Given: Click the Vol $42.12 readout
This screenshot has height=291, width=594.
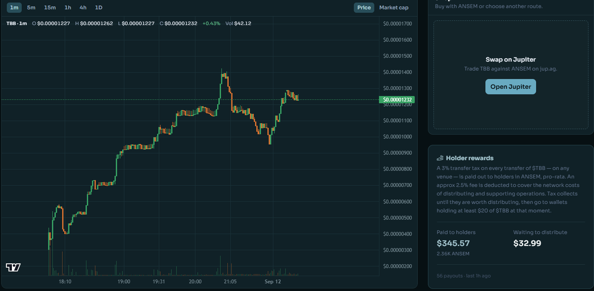Looking at the screenshot, I should tap(238, 23).
